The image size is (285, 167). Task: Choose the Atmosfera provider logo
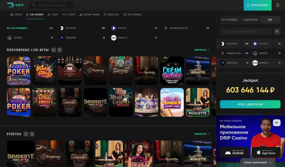pos(62,38)
